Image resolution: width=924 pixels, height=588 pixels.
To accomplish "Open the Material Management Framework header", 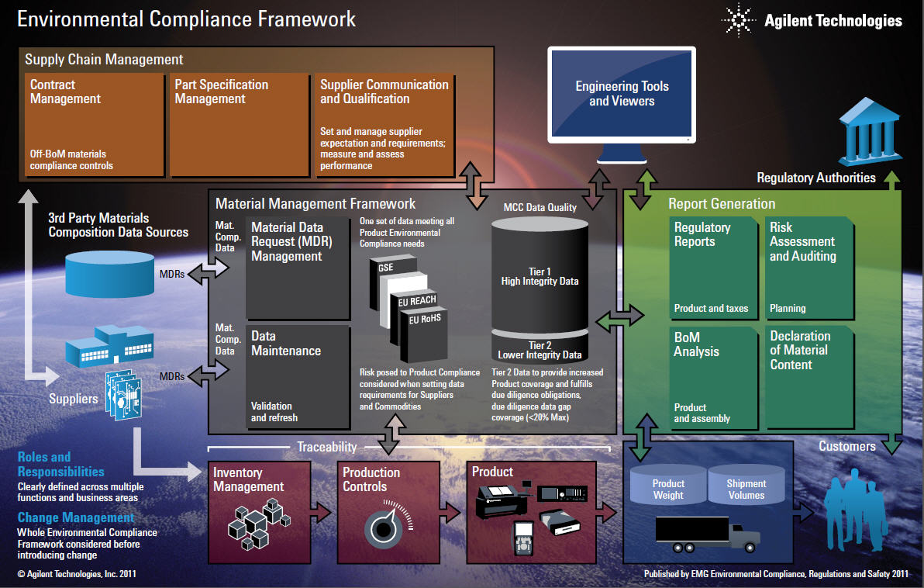I will (x=315, y=203).
